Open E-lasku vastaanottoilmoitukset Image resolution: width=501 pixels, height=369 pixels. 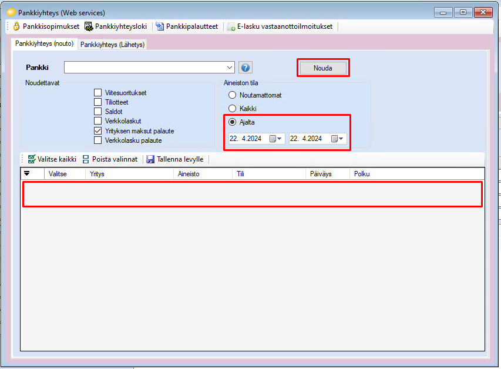[280, 26]
